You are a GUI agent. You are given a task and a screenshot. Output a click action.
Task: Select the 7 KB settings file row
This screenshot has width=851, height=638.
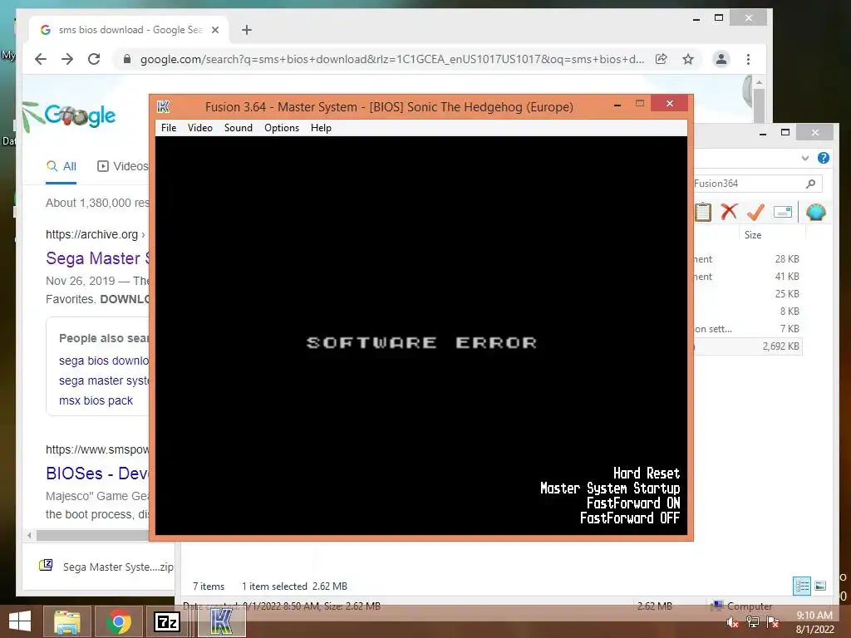[x=747, y=329]
